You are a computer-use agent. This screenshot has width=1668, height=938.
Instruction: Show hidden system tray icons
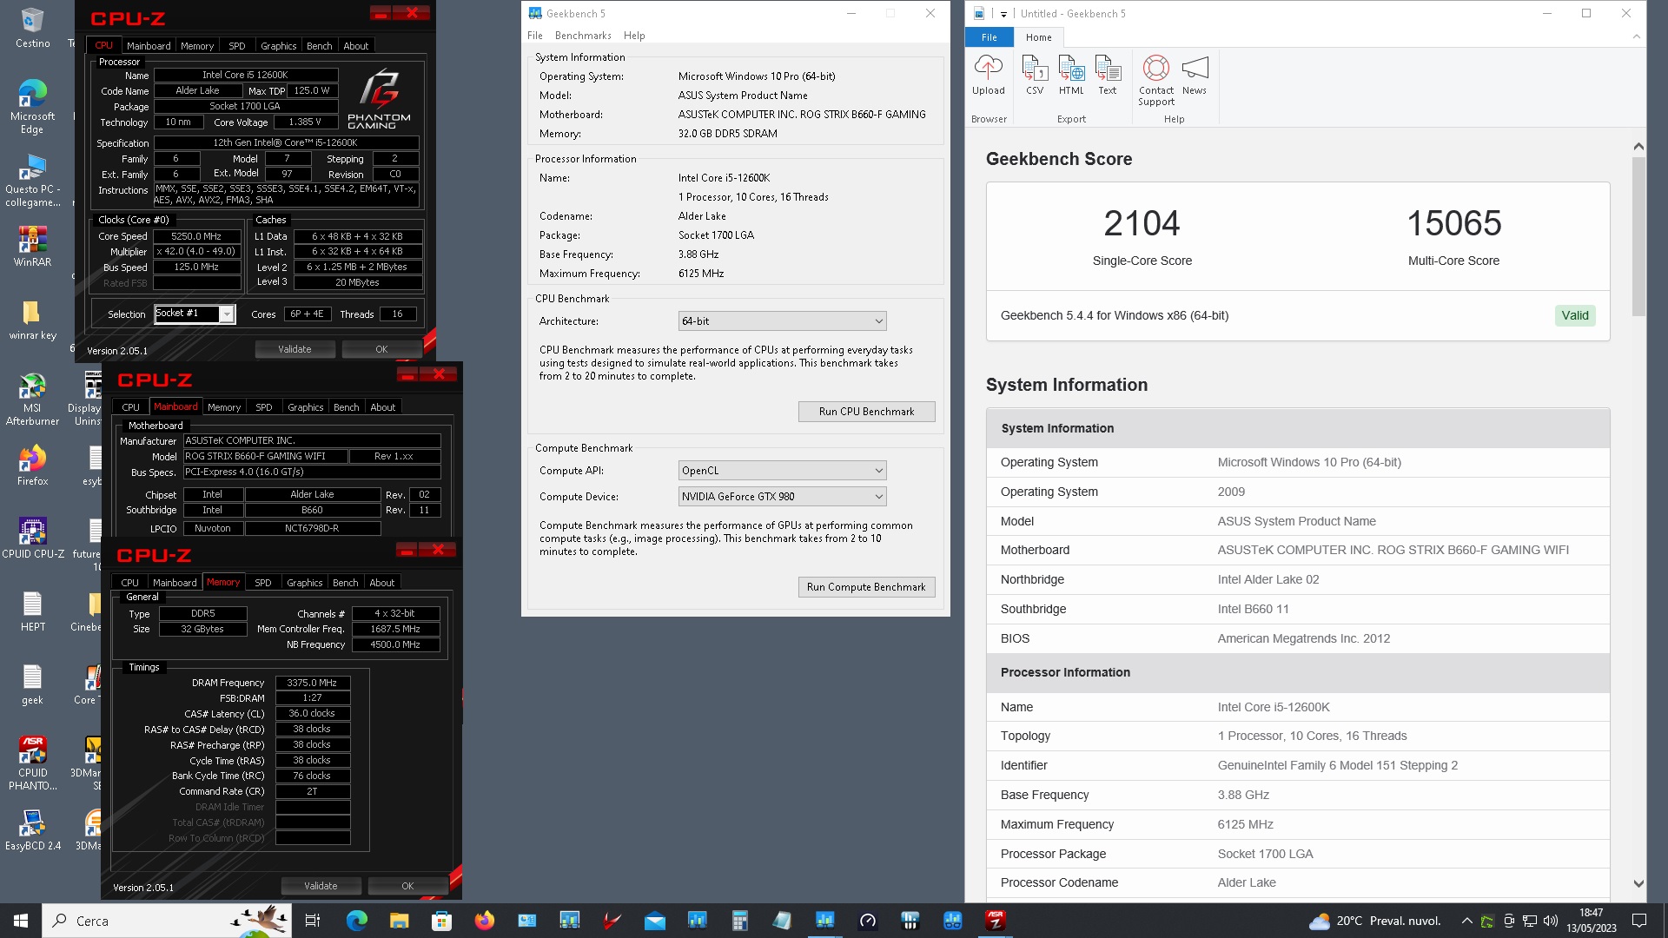coord(1466,921)
